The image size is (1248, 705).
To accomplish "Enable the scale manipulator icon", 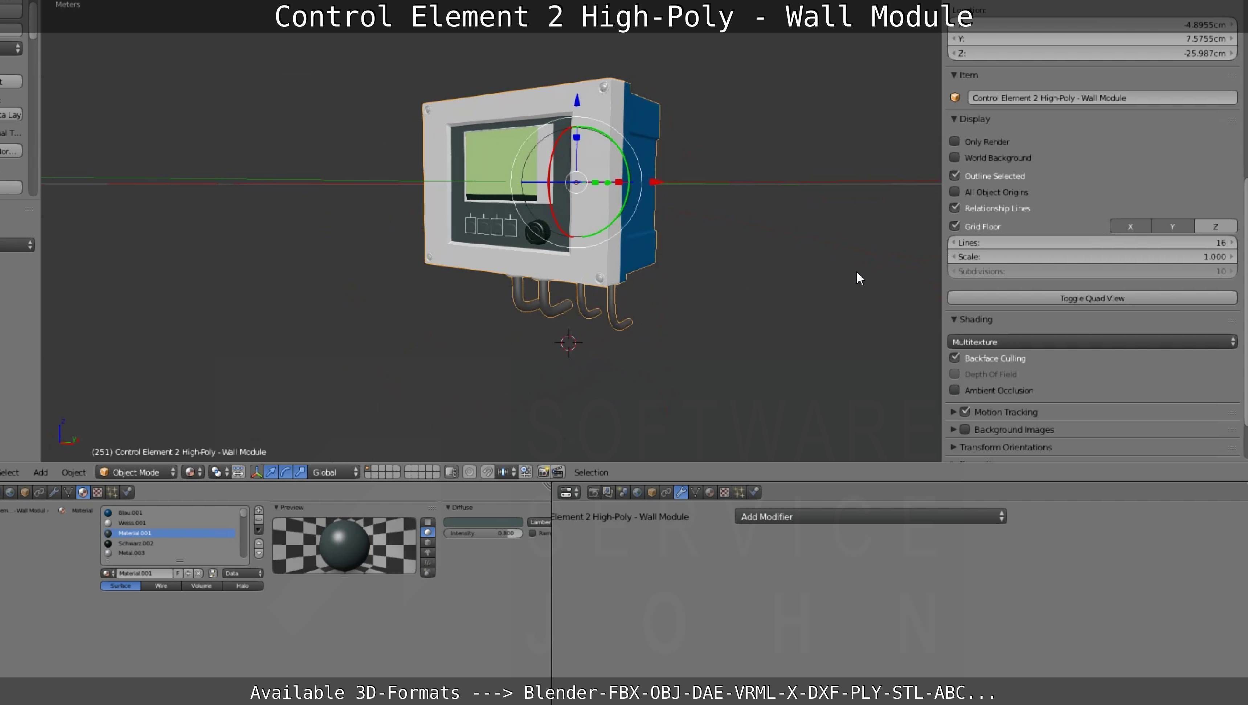I will click(300, 472).
